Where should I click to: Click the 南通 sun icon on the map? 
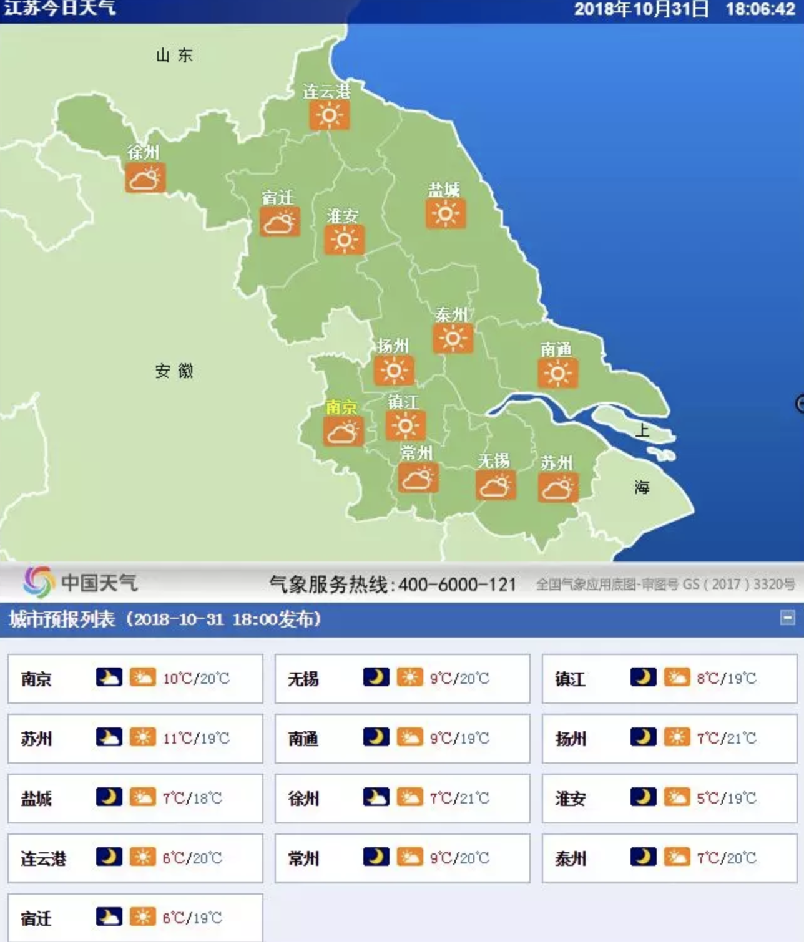click(x=557, y=373)
